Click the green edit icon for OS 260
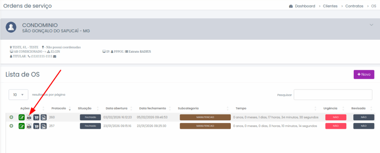 click(x=22, y=117)
